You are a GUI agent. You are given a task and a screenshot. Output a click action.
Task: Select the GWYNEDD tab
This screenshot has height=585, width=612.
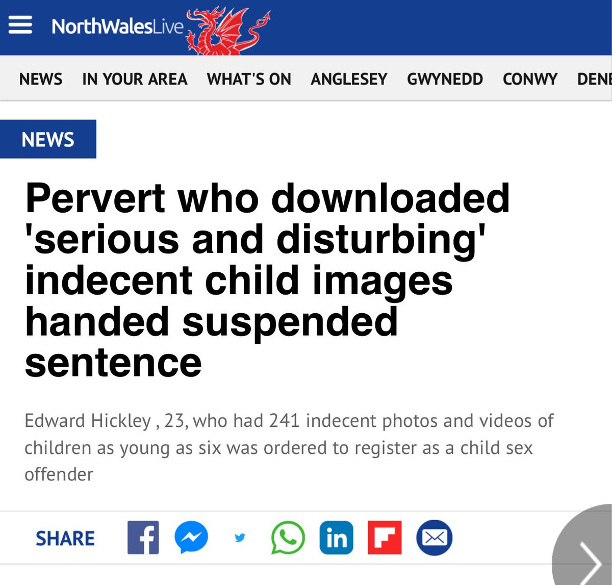[x=445, y=79]
